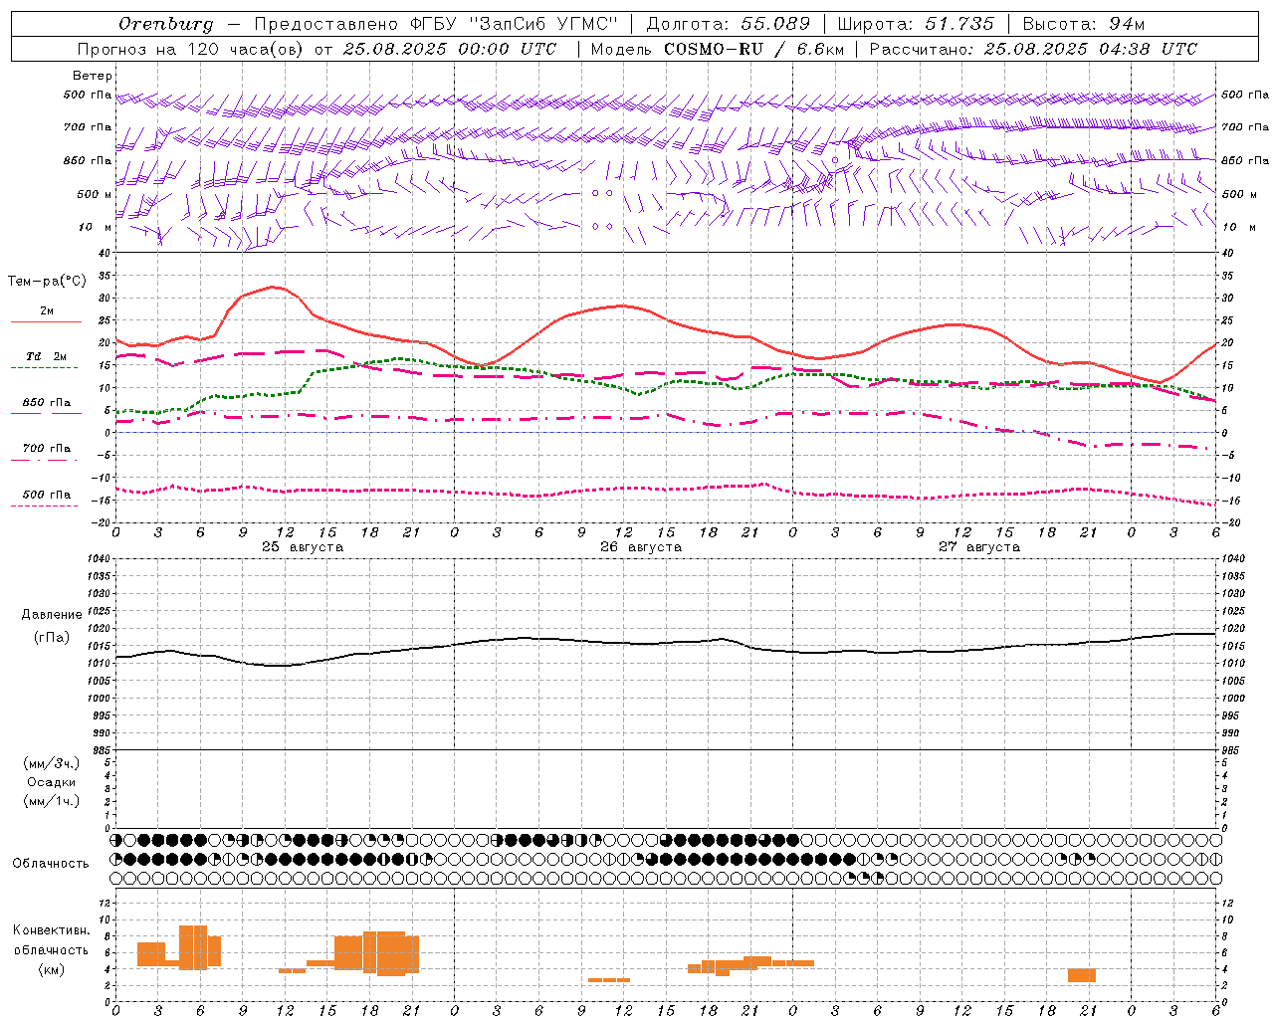Click the Облачность cloud cover label
Screen dimensions: 1274x1019
[x=51, y=864]
